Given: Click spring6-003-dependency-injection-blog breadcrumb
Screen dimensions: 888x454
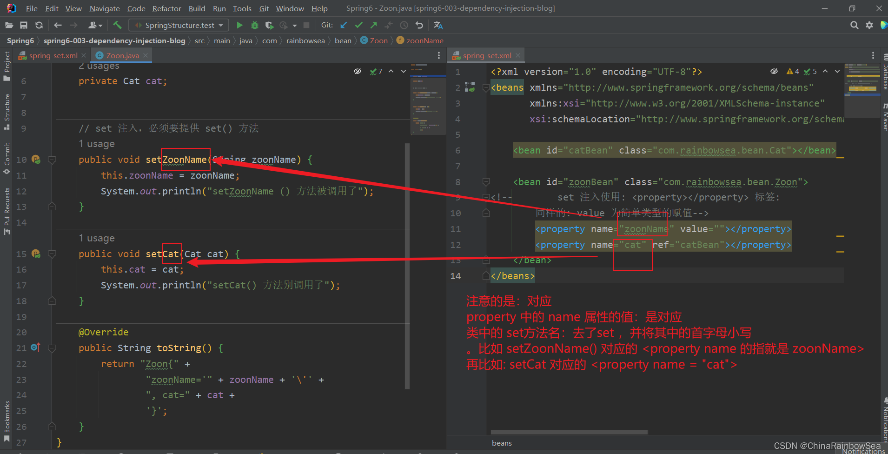Looking at the screenshot, I should click(x=114, y=40).
